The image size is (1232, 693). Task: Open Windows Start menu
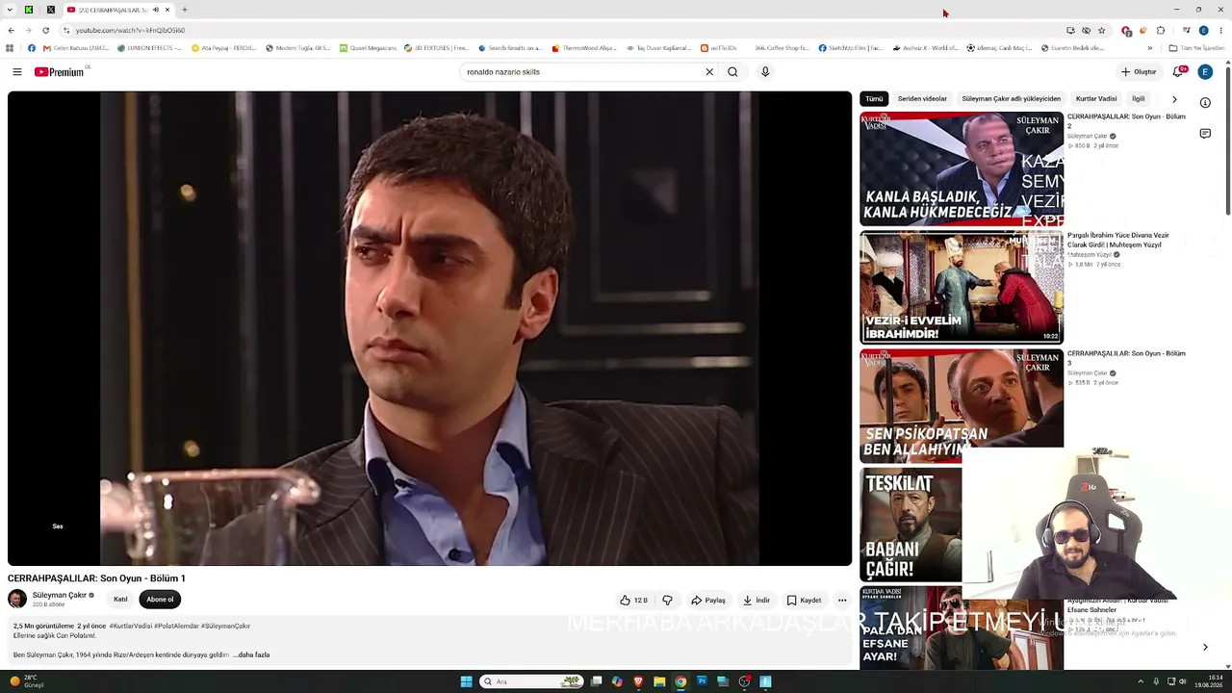(467, 681)
